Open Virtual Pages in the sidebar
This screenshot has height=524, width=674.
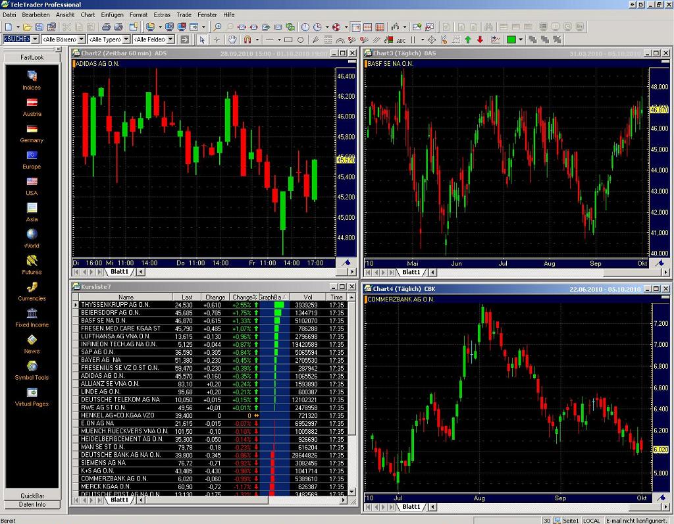click(32, 396)
